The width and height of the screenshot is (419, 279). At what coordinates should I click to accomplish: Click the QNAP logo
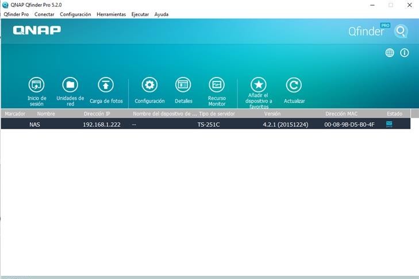tap(37, 30)
